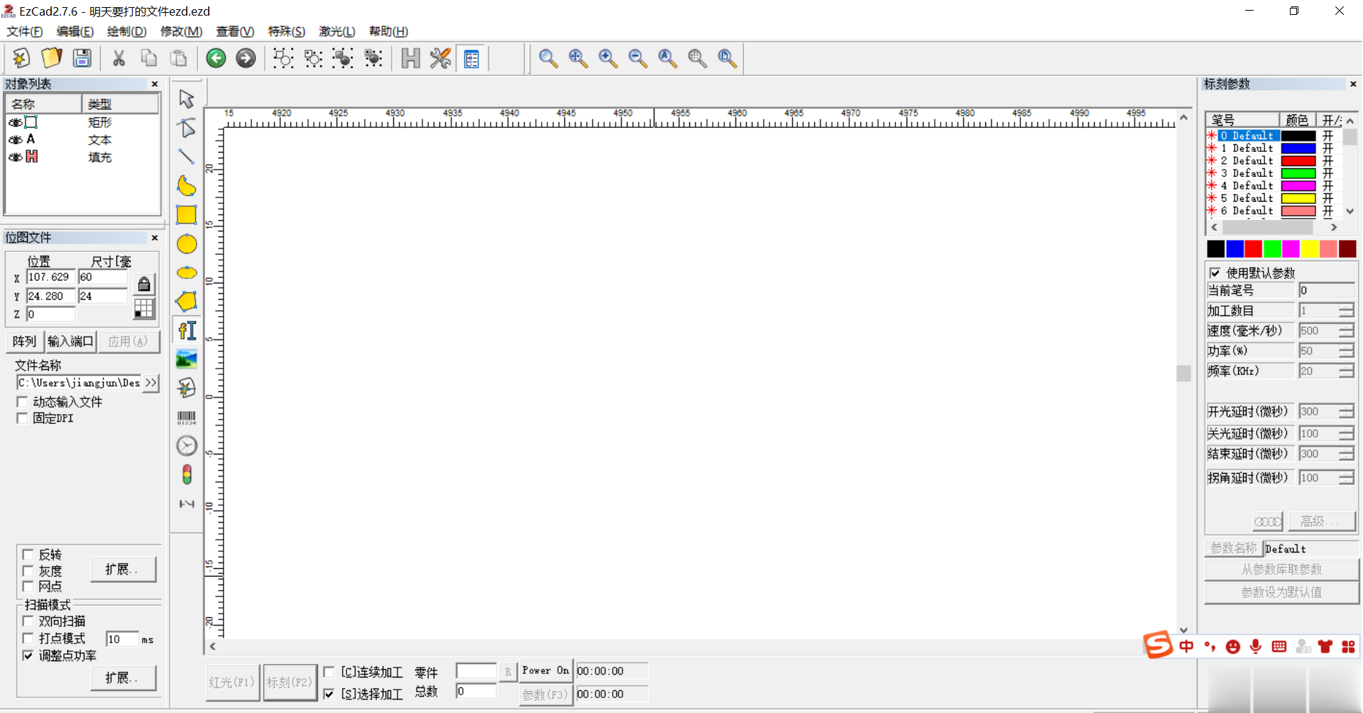1363x713 pixels.
Task: Select the text tool
Action: point(187,330)
